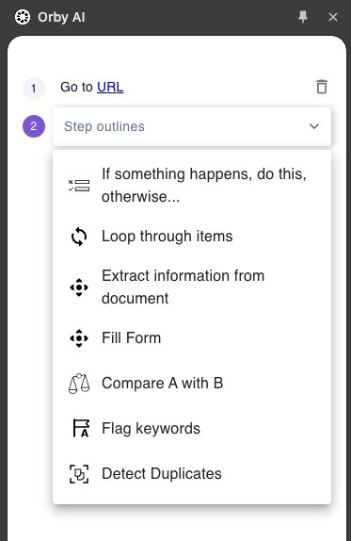Click the loop arrows icon

point(79,237)
